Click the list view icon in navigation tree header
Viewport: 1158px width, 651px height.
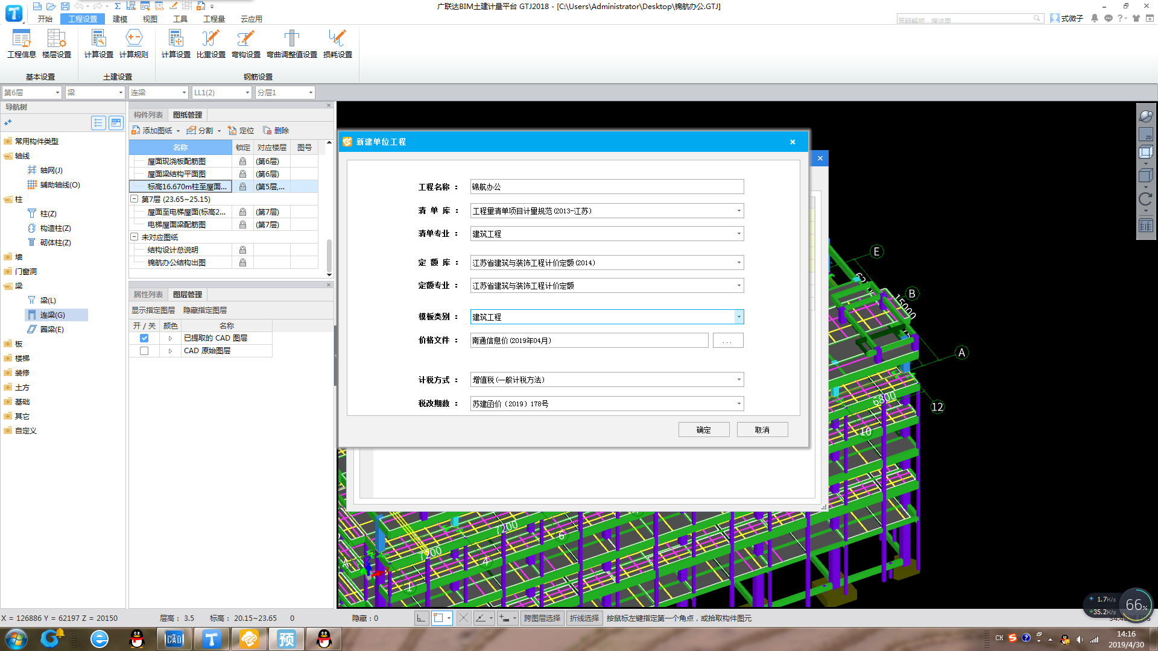pyautogui.click(x=98, y=122)
